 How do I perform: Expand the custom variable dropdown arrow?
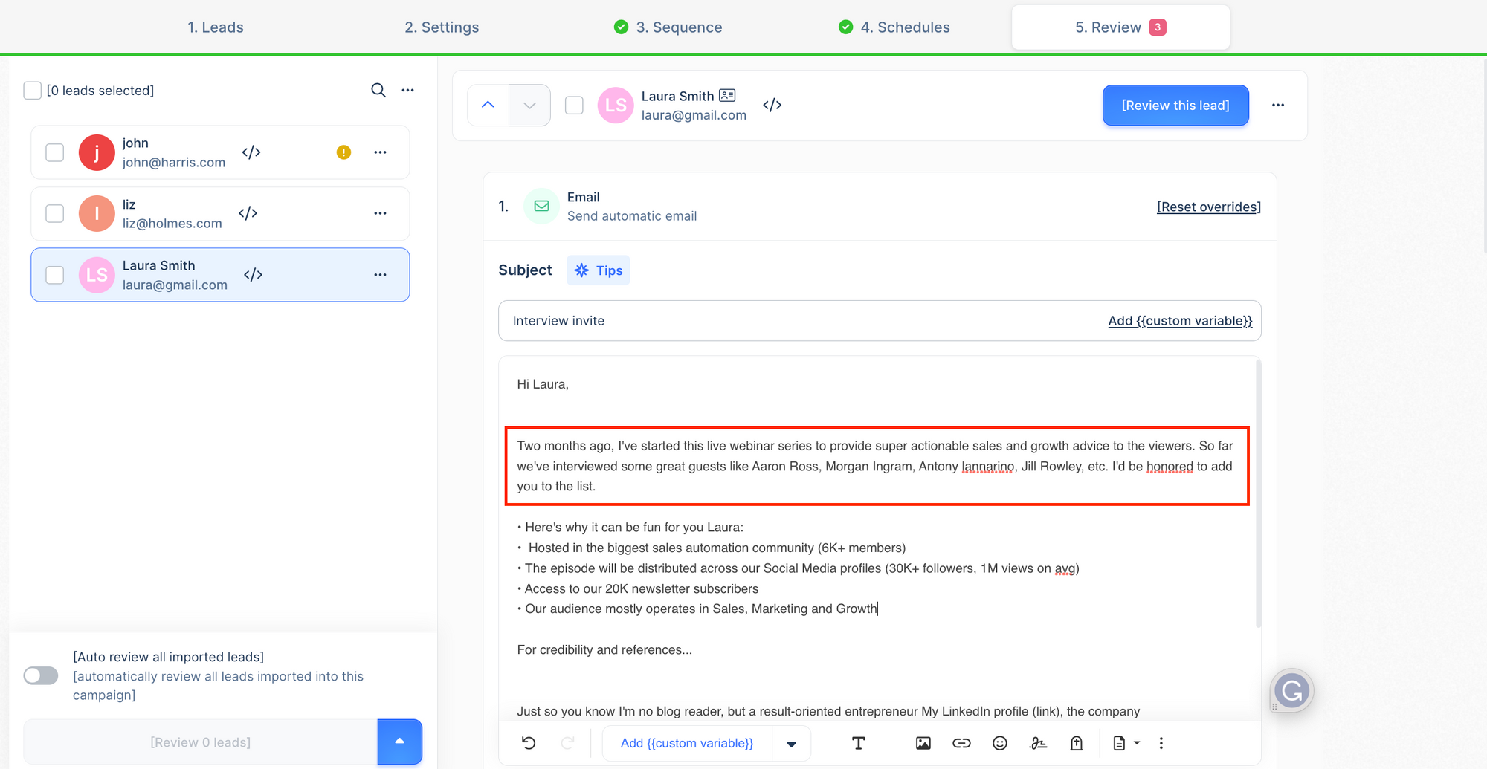(792, 743)
